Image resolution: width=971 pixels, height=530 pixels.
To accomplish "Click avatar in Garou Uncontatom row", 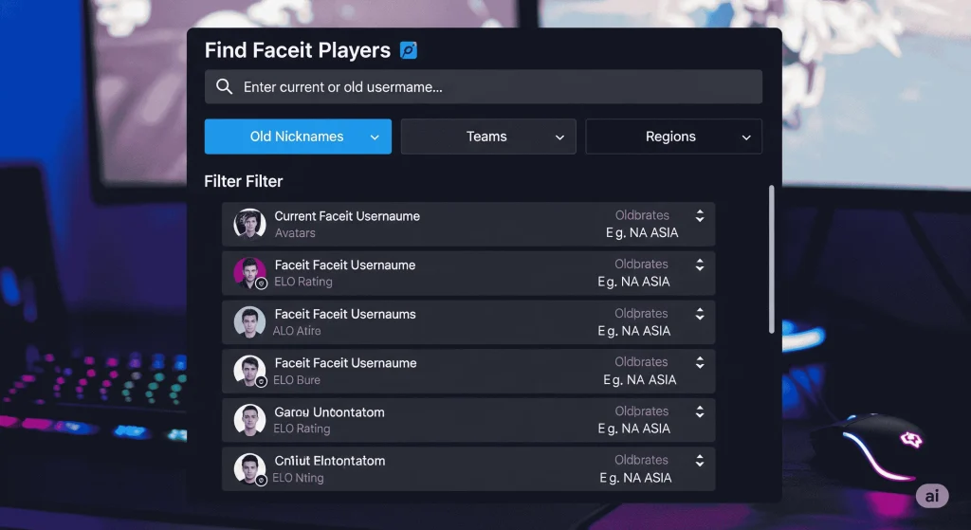I will coord(249,420).
